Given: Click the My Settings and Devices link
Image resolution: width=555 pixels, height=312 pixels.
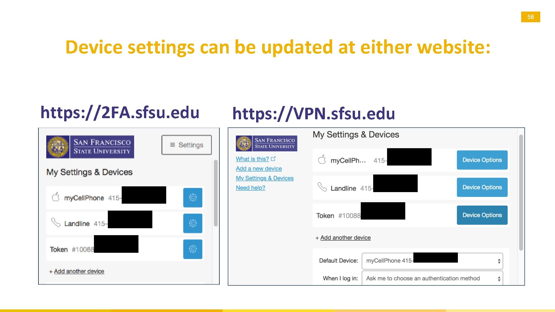Looking at the screenshot, I should [264, 178].
